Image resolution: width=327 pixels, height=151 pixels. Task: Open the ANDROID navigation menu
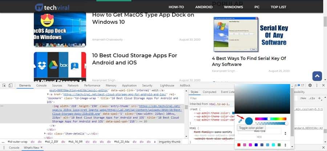[x=204, y=7]
